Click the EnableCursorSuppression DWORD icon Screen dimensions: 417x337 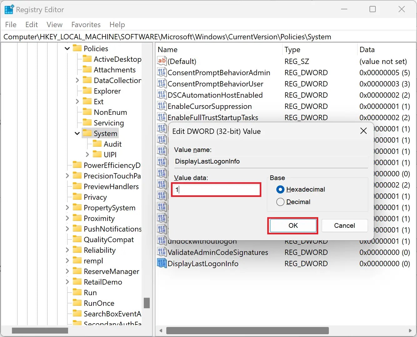[162, 106]
